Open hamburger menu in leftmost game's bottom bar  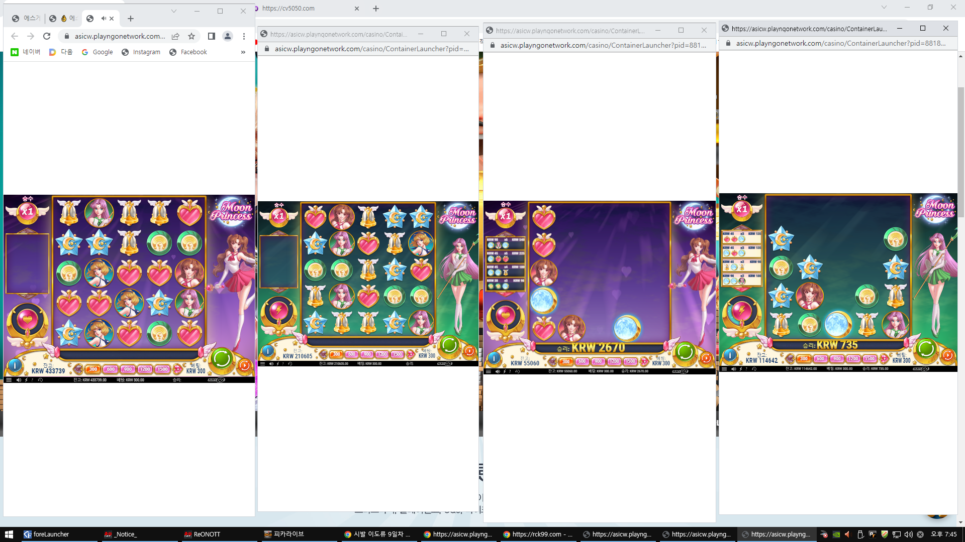pos(9,380)
